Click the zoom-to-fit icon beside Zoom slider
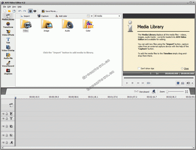This screenshot has height=150, width=196. click(x=187, y=92)
